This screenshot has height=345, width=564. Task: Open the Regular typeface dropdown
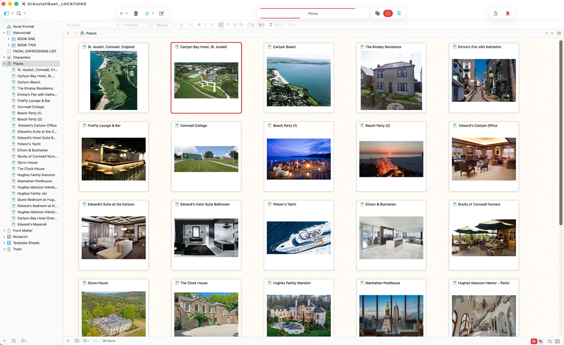coord(166,25)
